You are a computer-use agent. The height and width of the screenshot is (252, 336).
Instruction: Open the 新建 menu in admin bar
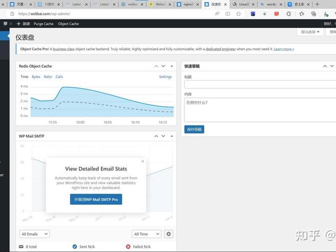[x=24, y=24]
